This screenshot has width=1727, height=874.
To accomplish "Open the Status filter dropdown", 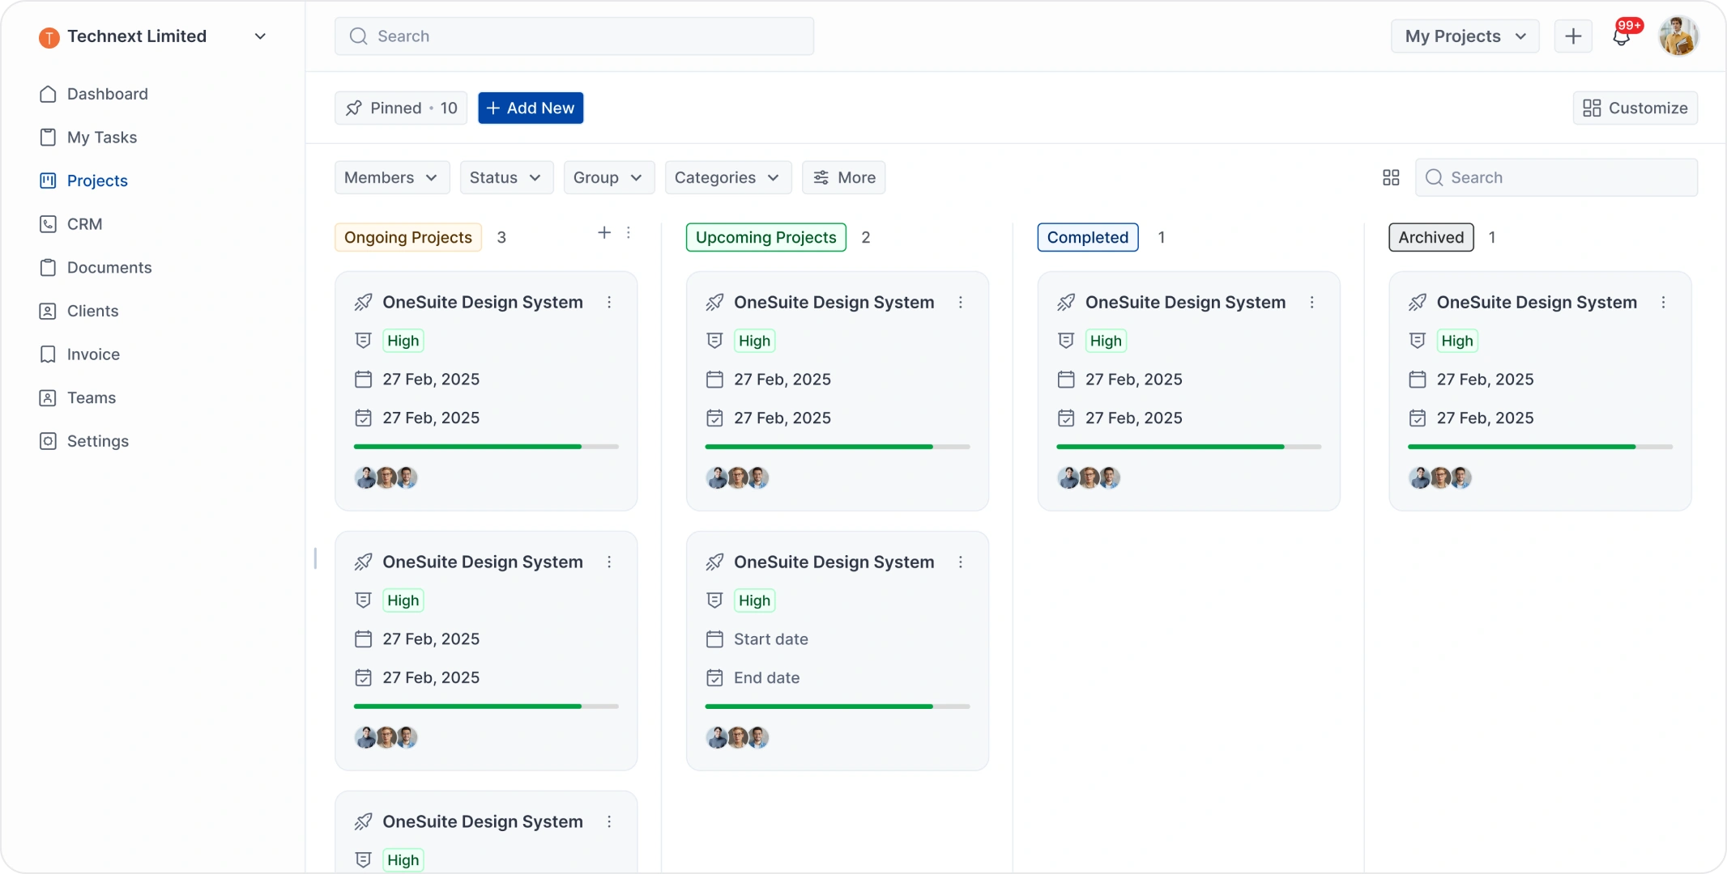I will (x=506, y=177).
